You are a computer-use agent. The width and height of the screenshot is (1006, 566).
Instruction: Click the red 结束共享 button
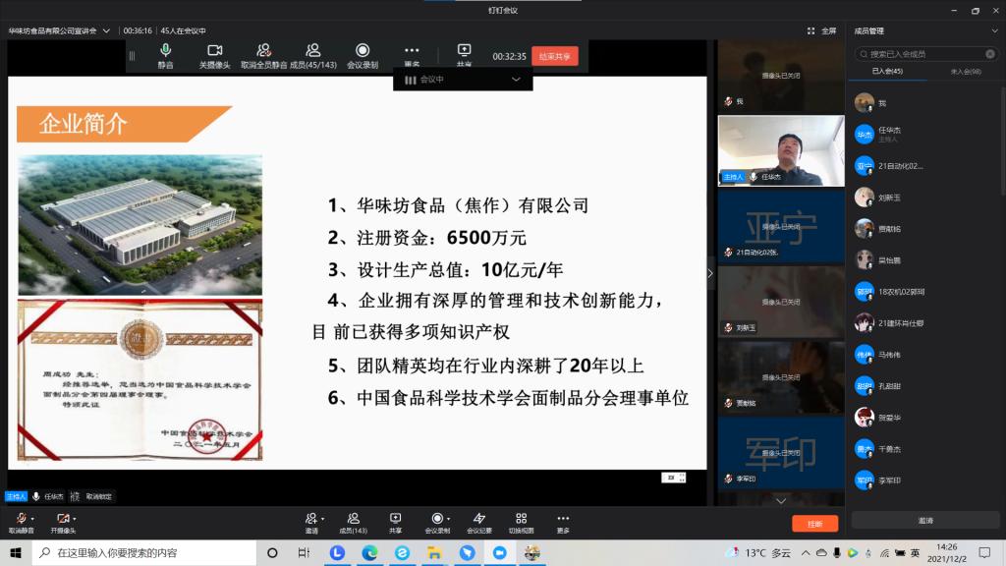555,56
